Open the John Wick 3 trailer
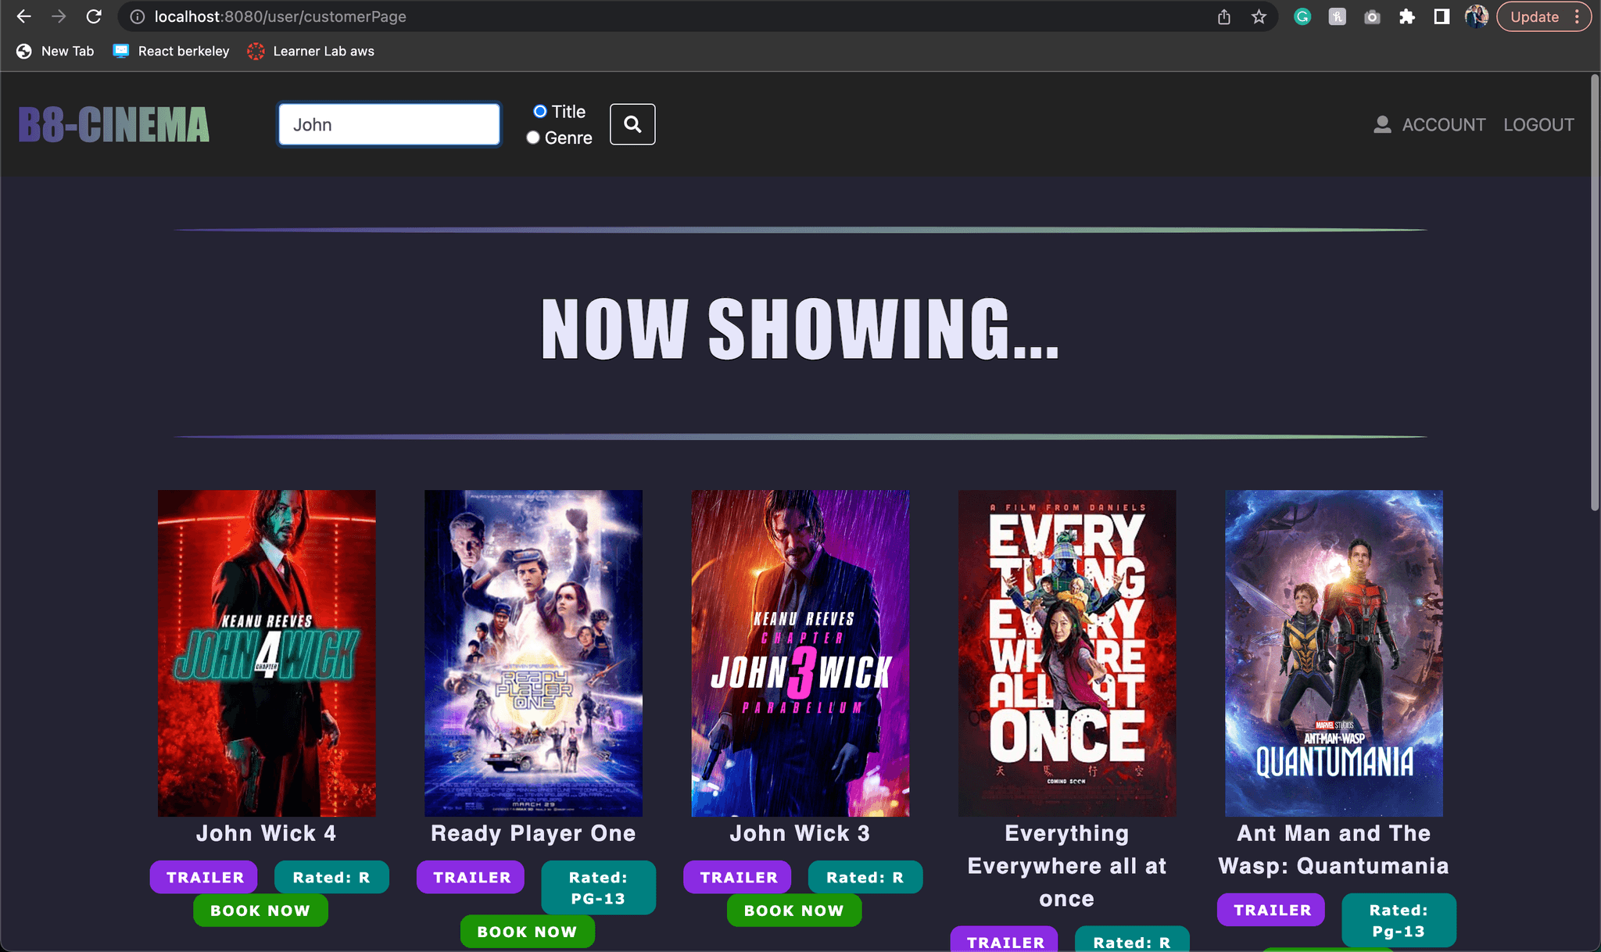1601x952 pixels. (x=738, y=877)
